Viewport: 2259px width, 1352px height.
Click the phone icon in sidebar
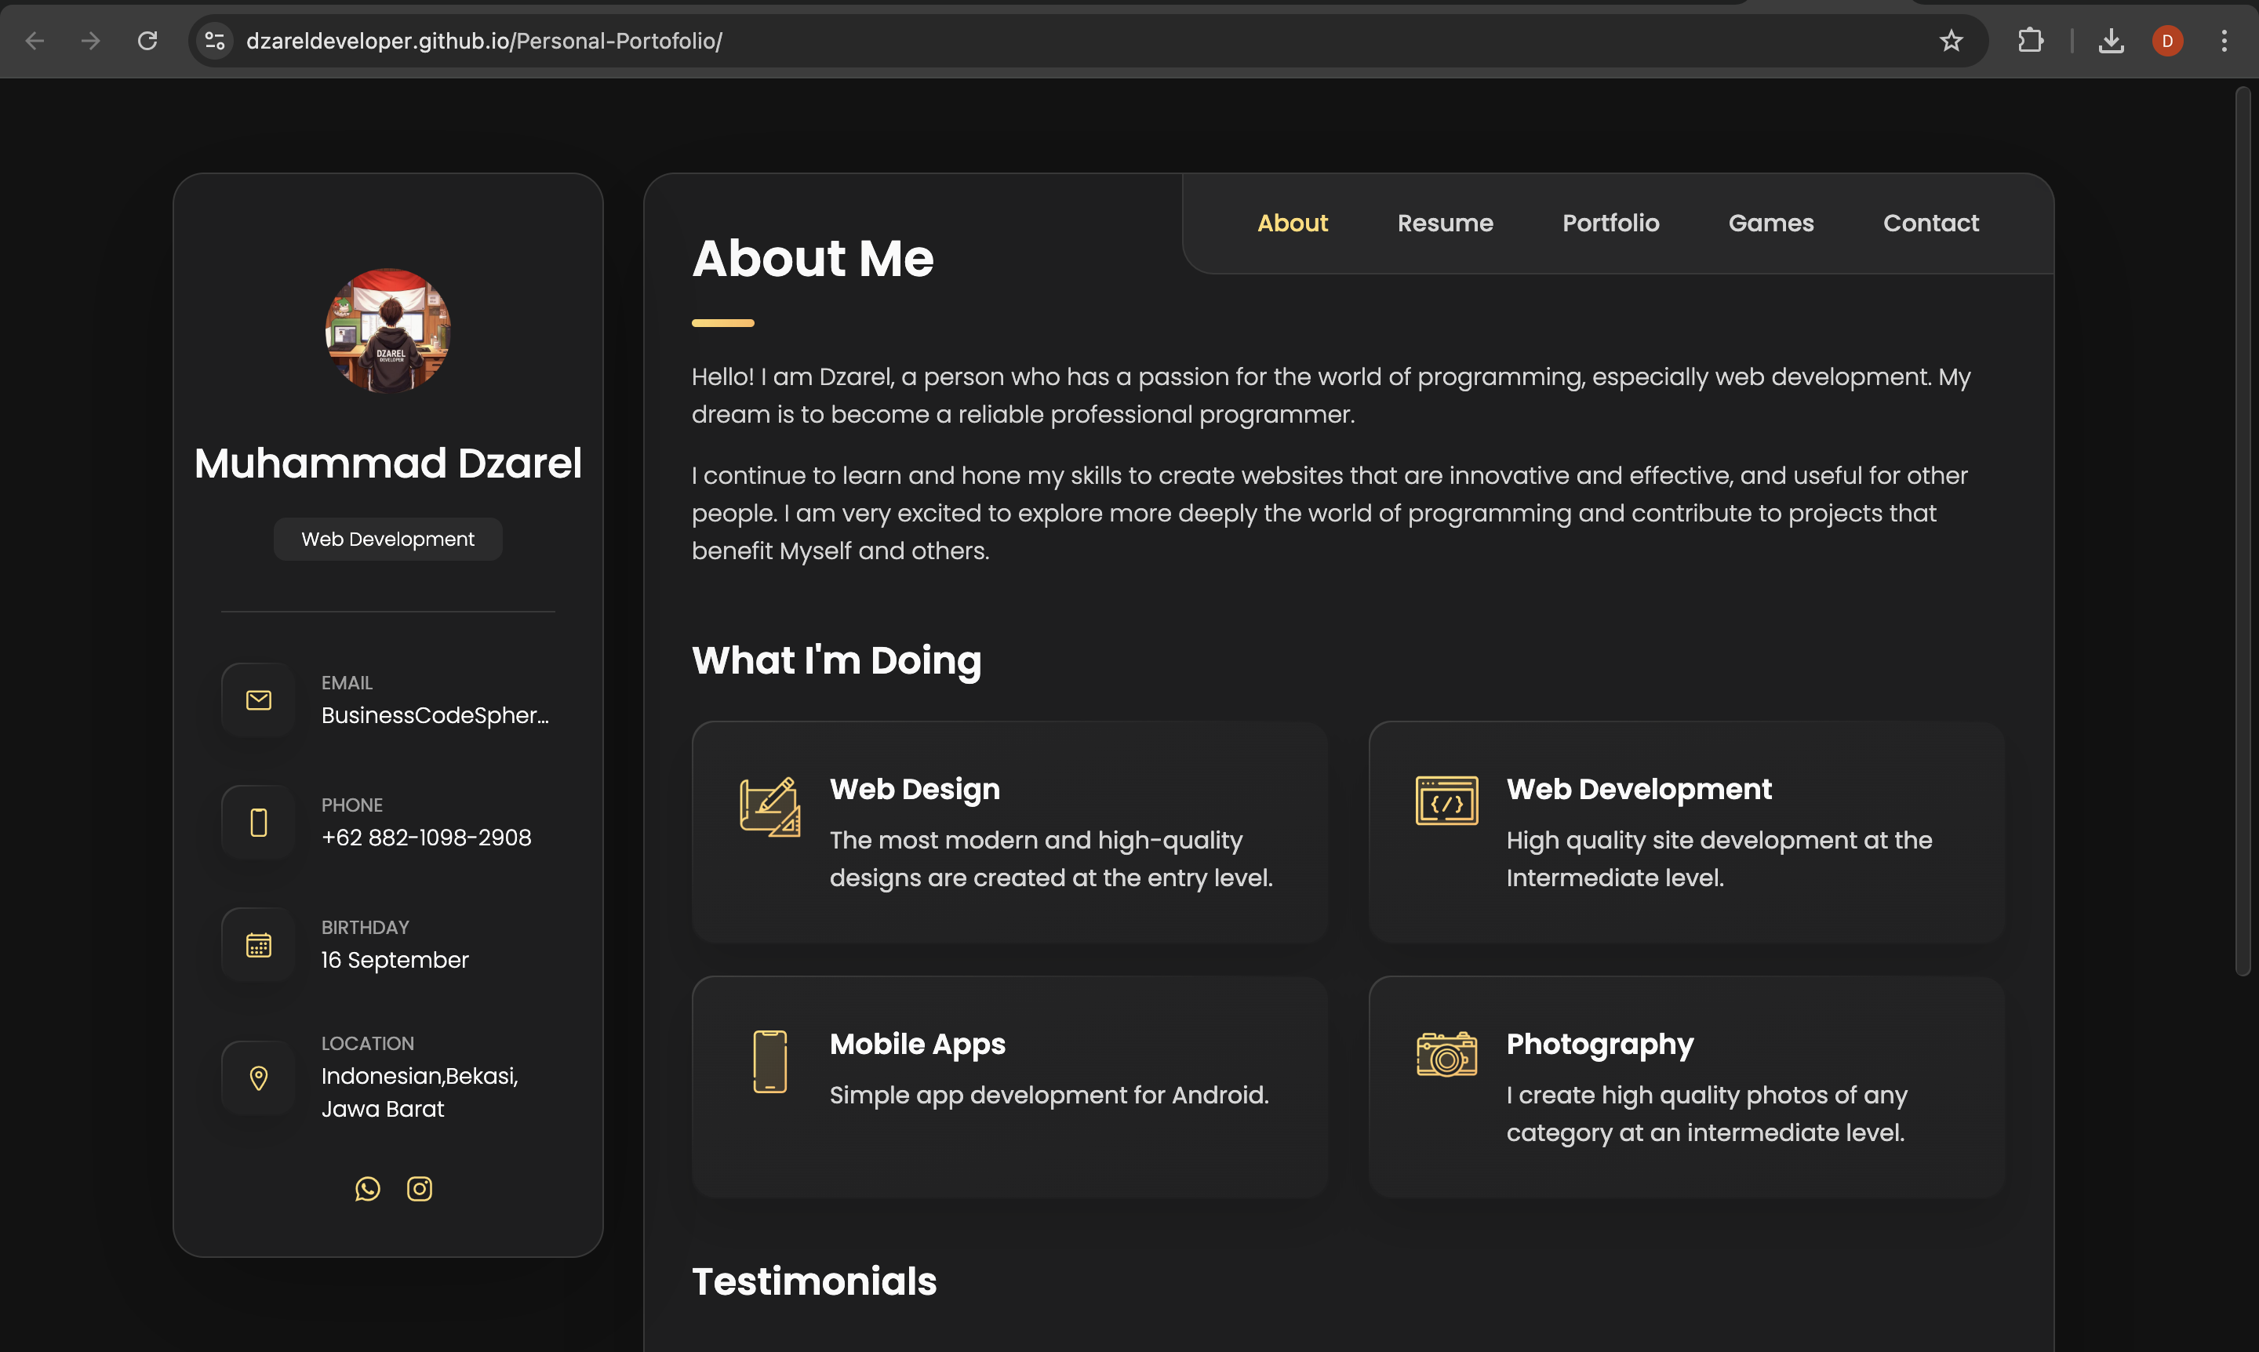tap(259, 822)
